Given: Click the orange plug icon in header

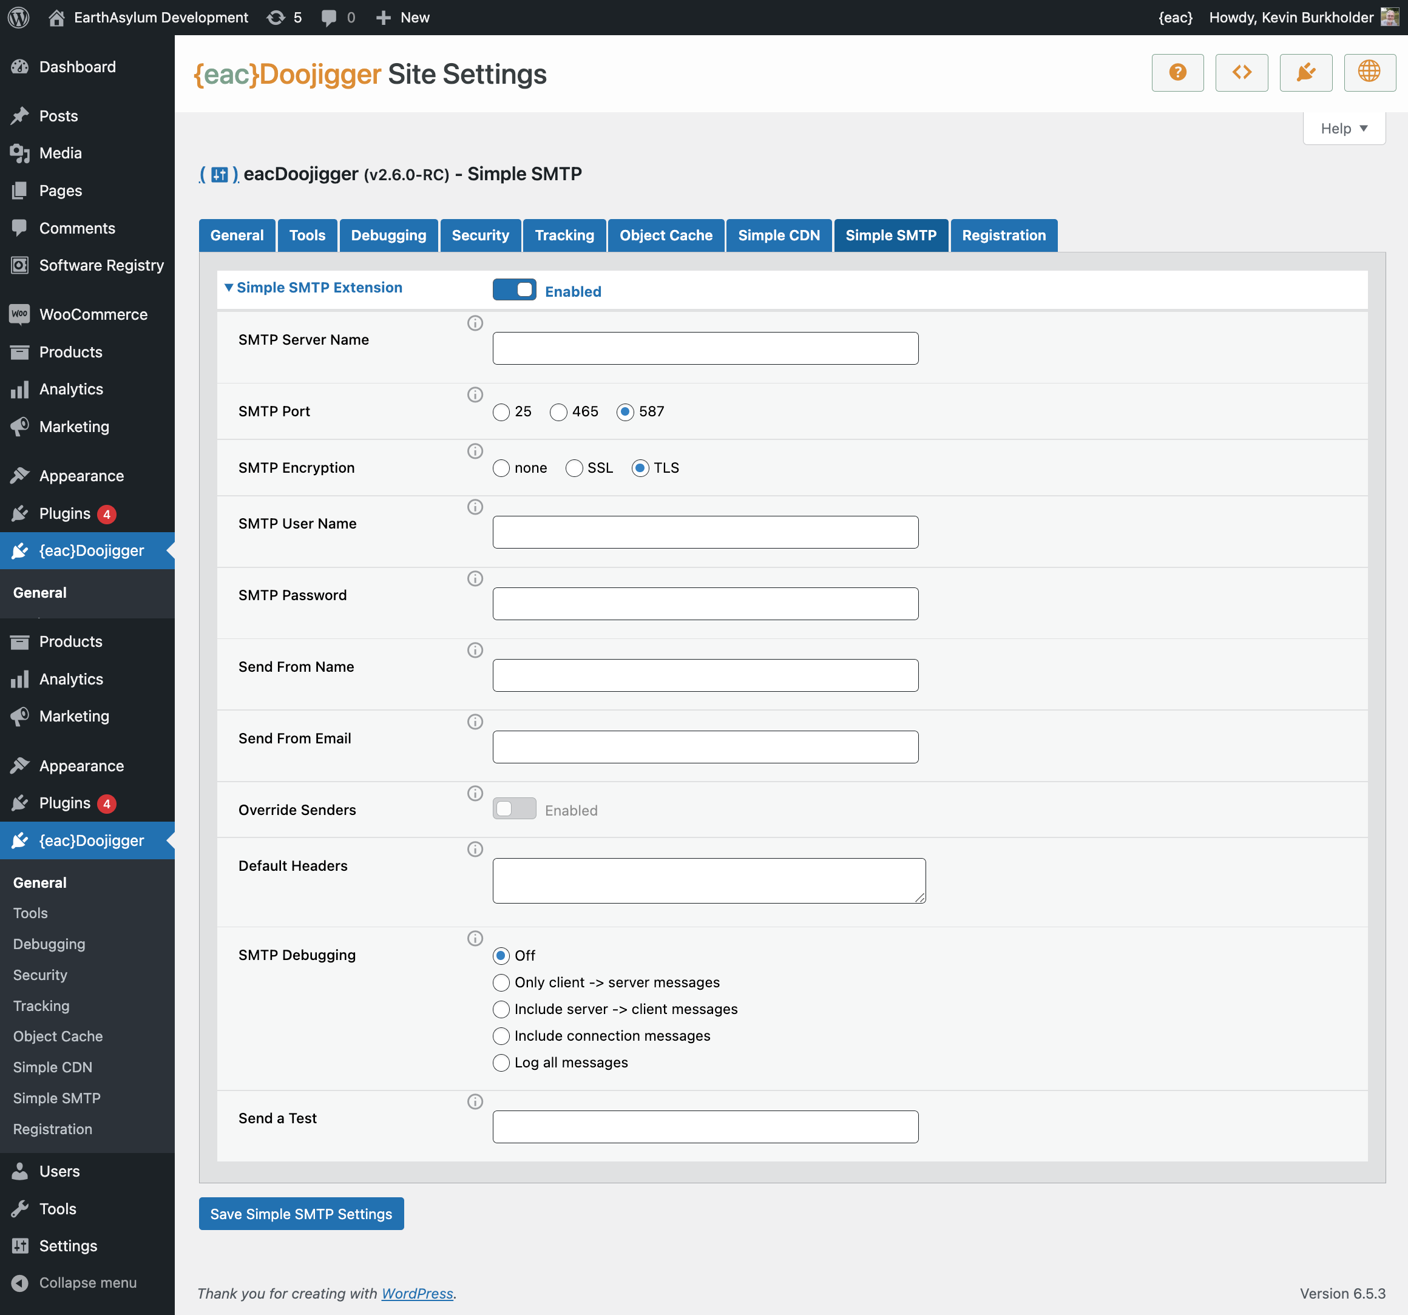Looking at the screenshot, I should (x=1305, y=72).
